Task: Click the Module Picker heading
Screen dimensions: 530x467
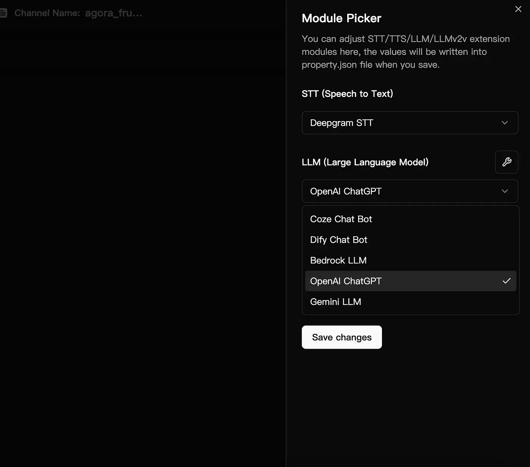Action: (x=341, y=18)
